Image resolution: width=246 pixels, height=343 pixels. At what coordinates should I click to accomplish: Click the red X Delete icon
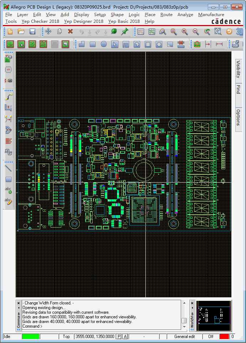click(x=70, y=31)
